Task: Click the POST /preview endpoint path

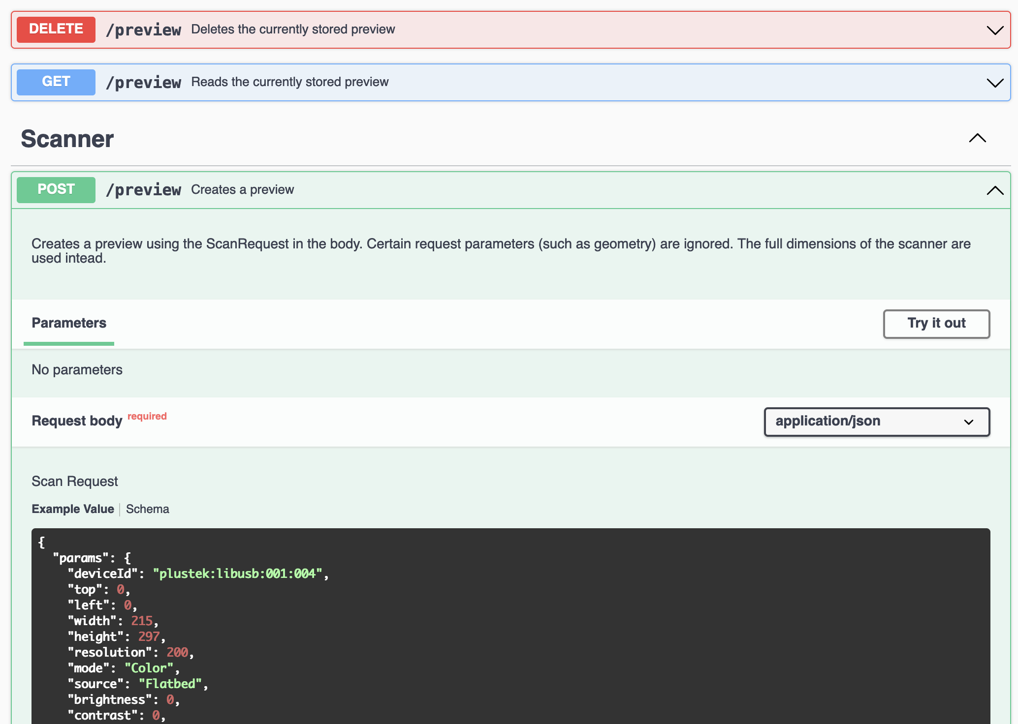Action: click(144, 190)
